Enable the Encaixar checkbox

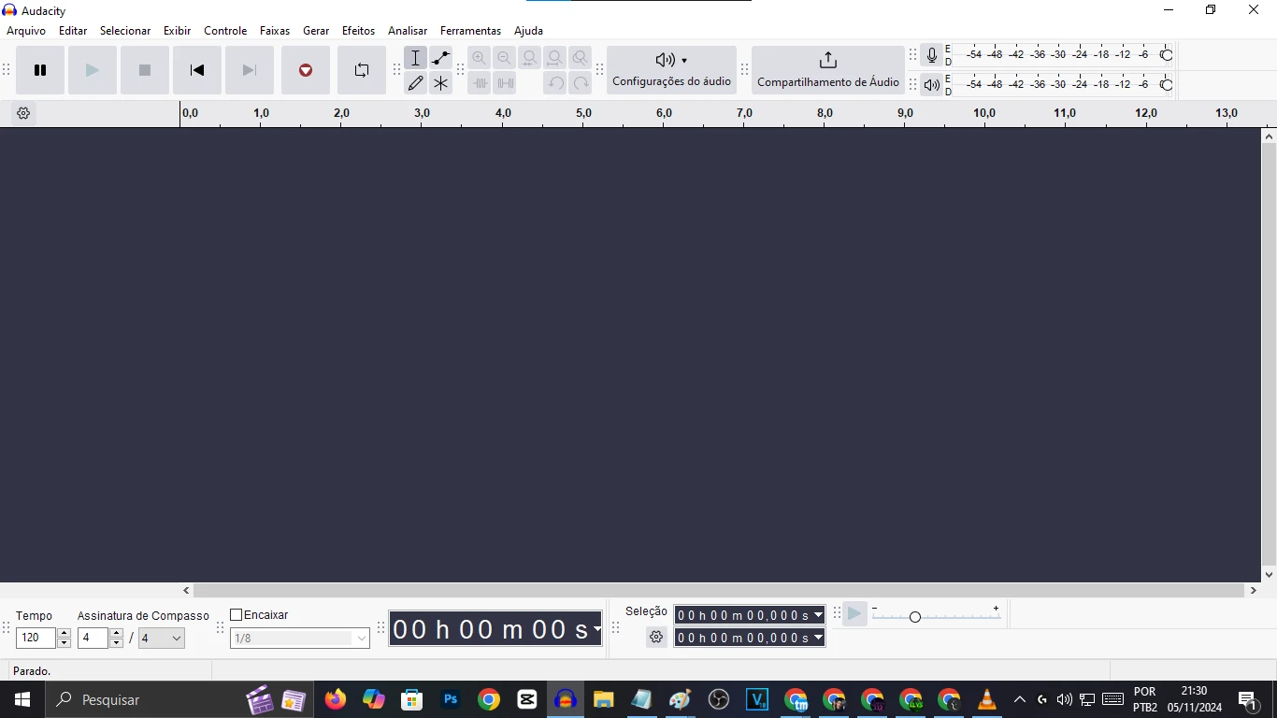(x=237, y=614)
